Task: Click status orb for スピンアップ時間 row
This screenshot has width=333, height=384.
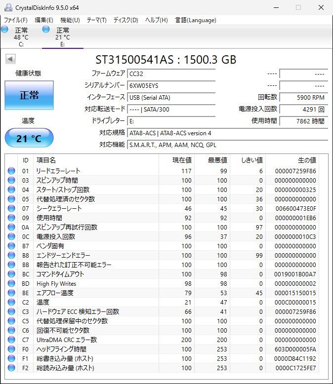Action: coord(11,180)
